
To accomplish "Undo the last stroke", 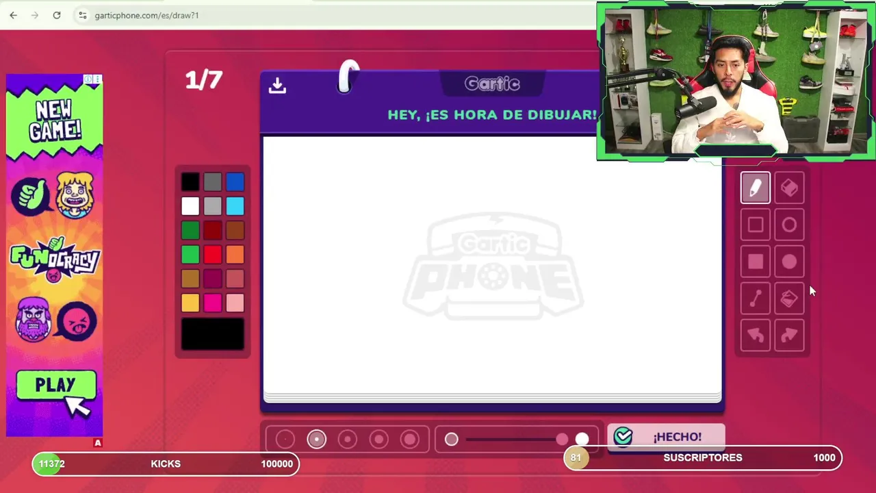I will pos(756,336).
